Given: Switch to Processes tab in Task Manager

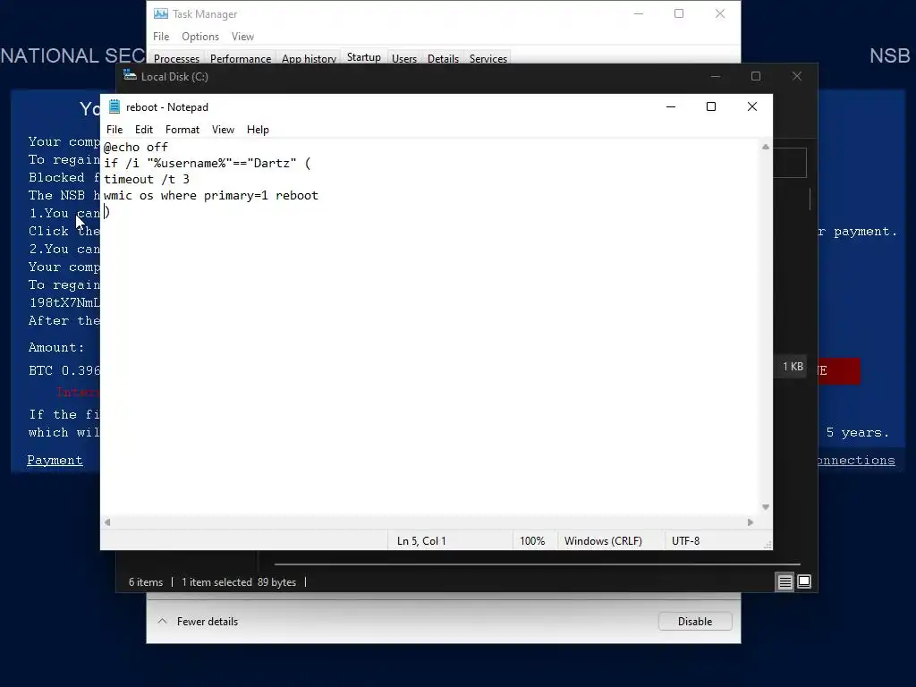Looking at the screenshot, I should [x=176, y=58].
